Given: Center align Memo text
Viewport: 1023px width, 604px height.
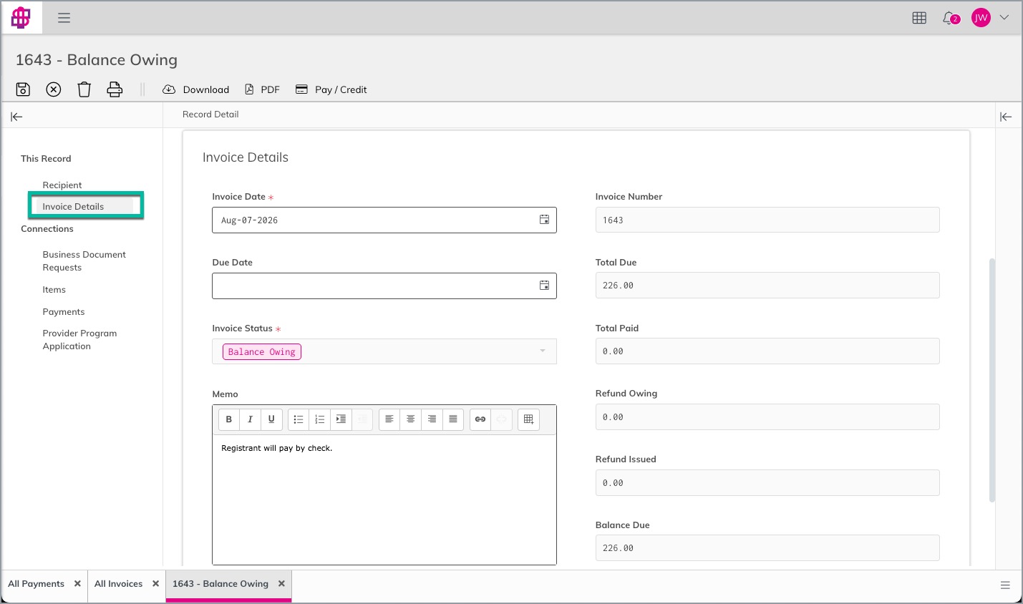Looking at the screenshot, I should coord(411,419).
